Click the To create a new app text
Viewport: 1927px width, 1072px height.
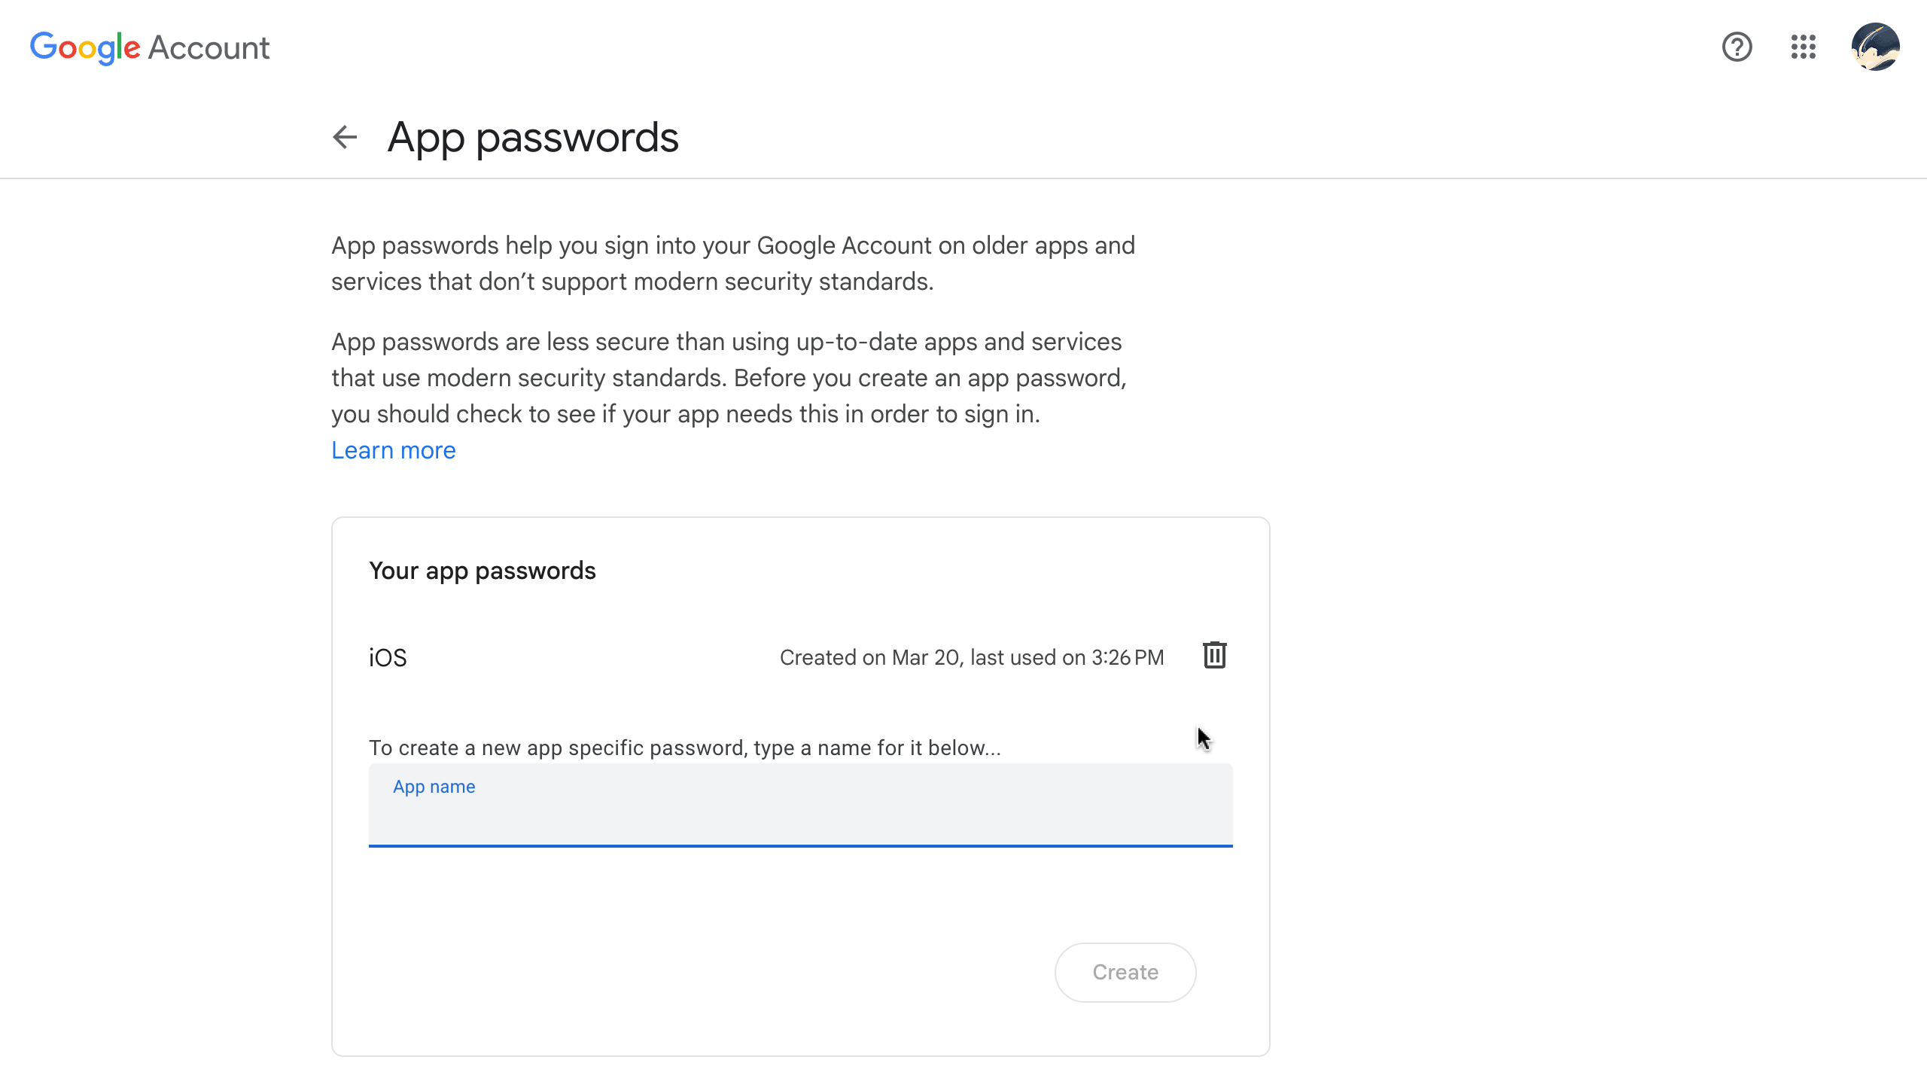(684, 748)
